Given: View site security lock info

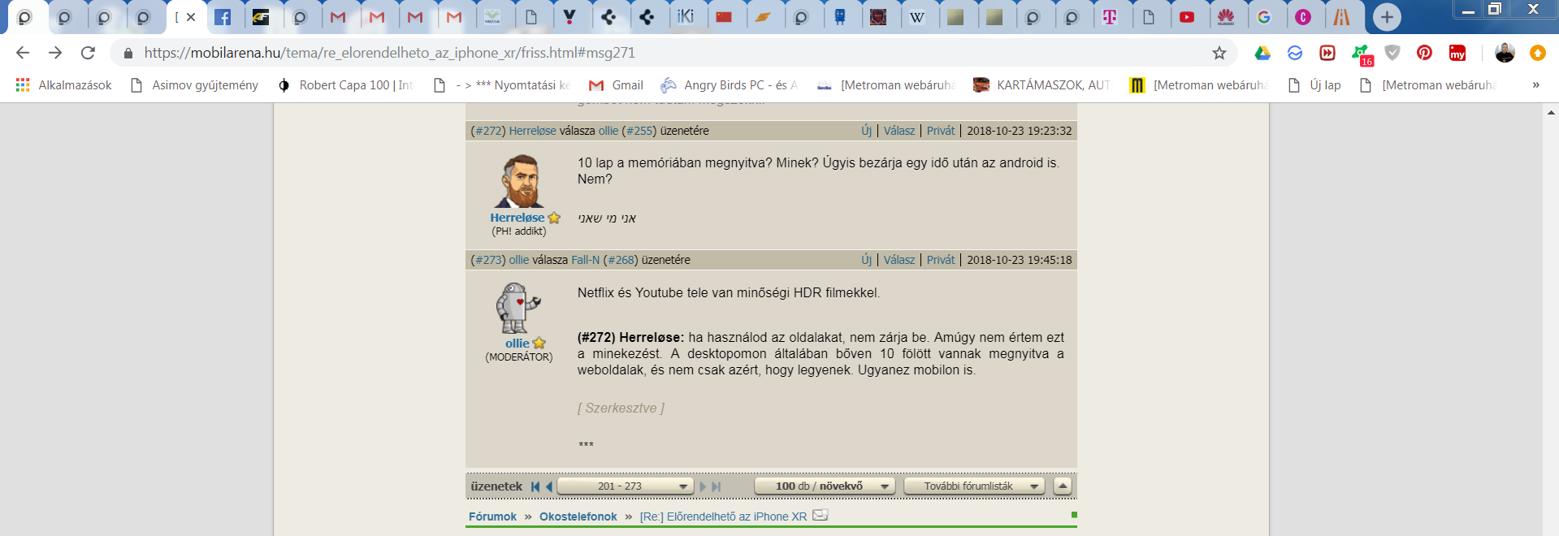Looking at the screenshot, I should pos(128,53).
